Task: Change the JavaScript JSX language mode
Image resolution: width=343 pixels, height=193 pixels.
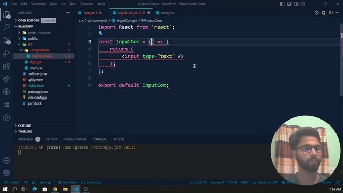Action: point(267,182)
